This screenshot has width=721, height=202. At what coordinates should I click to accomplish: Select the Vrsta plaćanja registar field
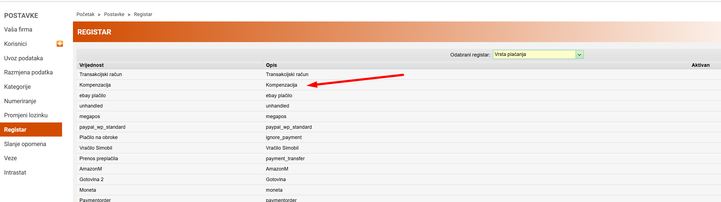click(x=534, y=55)
